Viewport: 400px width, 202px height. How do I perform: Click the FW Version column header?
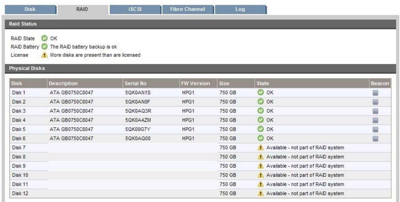[198, 83]
